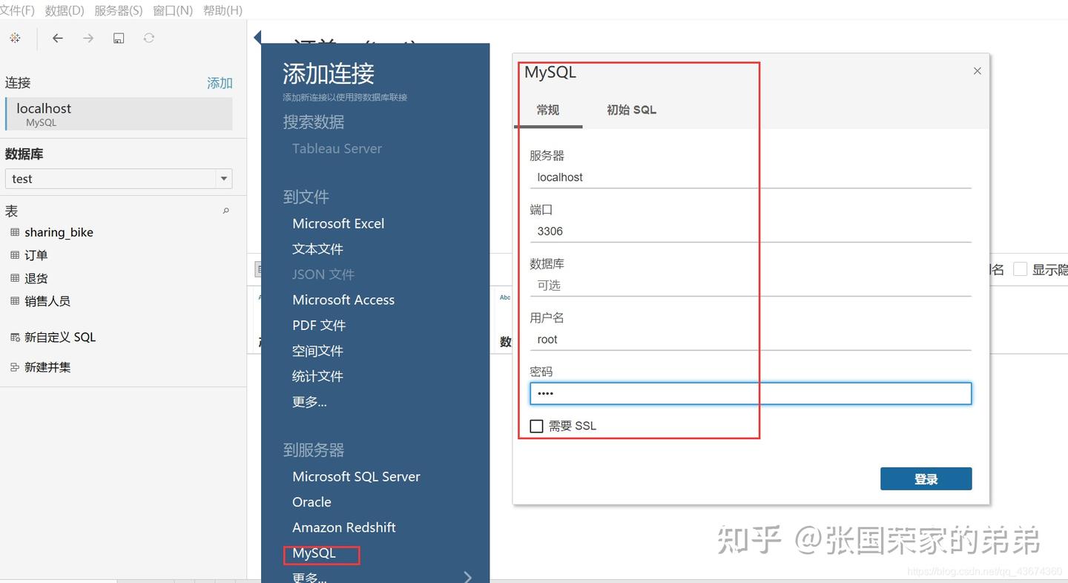Click the refresh data source icon
The image size is (1068, 583).
[148, 38]
